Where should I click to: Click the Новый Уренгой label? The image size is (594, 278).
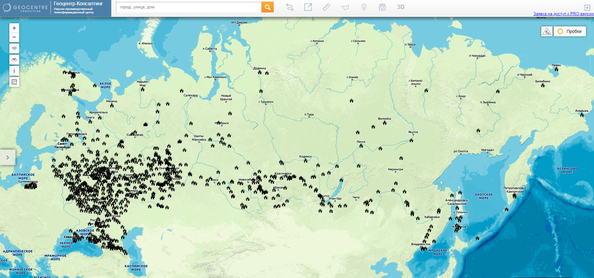(226, 97)
